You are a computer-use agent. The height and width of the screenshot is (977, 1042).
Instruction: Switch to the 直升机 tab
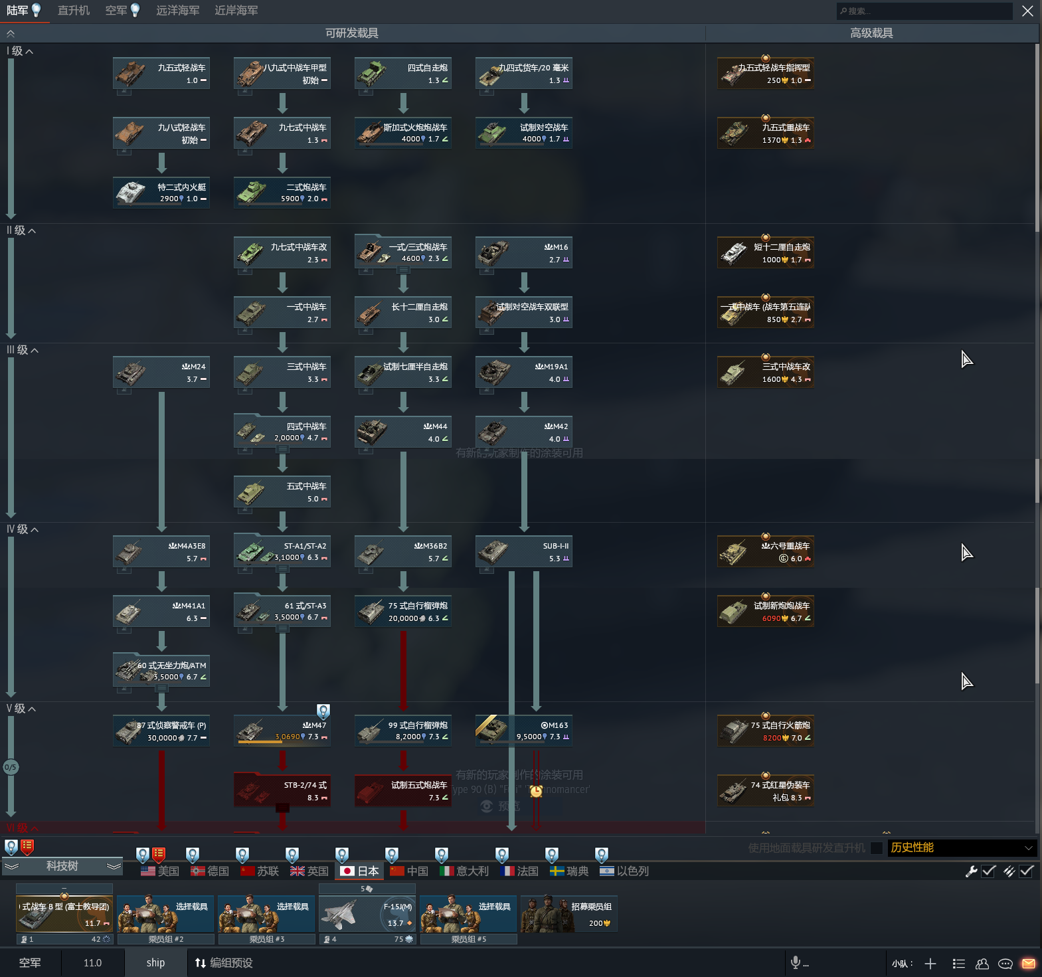73,11
